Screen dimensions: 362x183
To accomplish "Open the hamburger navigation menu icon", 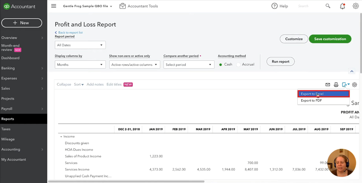I will click(x=54, y=6).
